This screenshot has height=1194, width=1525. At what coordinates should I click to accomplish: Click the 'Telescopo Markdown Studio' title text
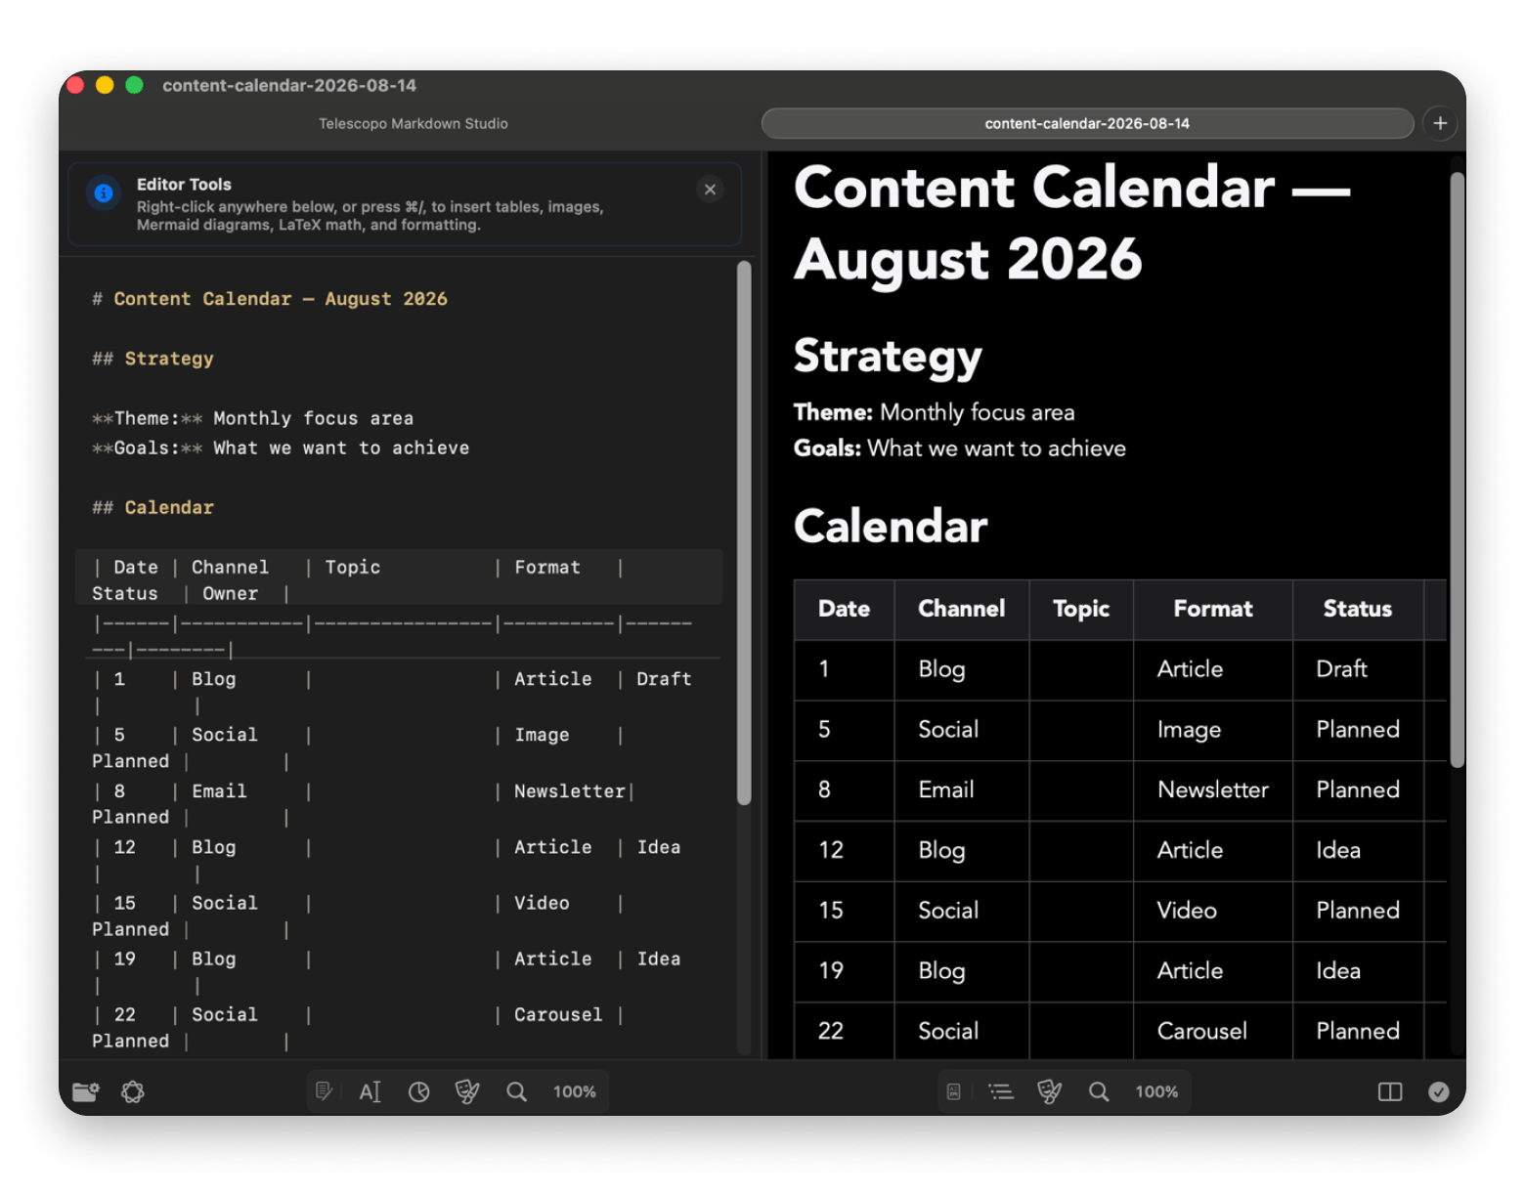click(414, 124)
